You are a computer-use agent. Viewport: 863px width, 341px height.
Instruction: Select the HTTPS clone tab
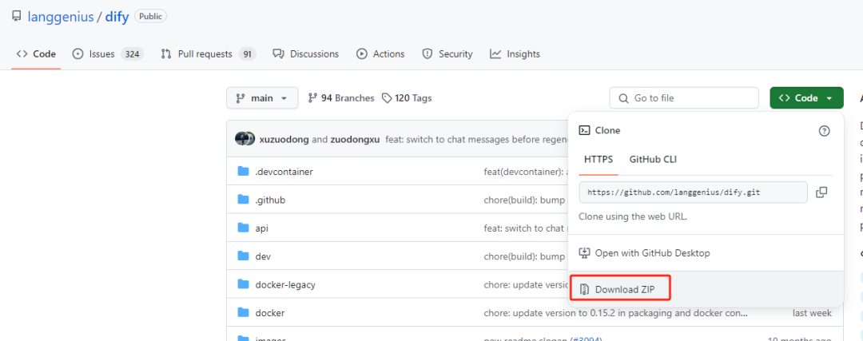pos(599,160)
